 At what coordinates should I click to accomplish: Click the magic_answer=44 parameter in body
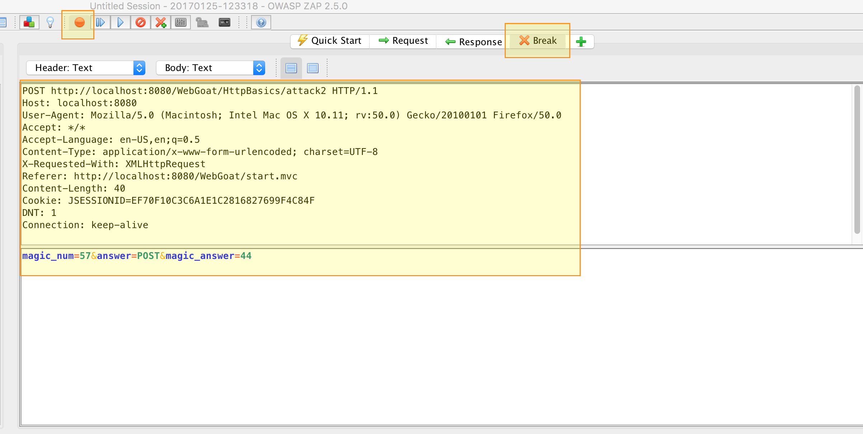pos(208,256)
